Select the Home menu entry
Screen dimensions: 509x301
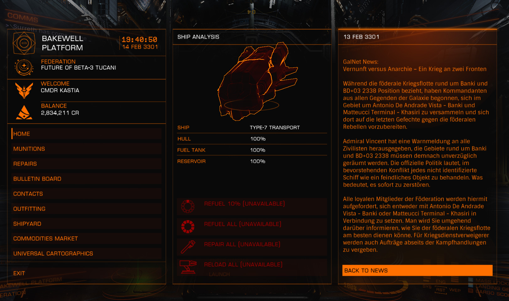(x=87, y=134)
